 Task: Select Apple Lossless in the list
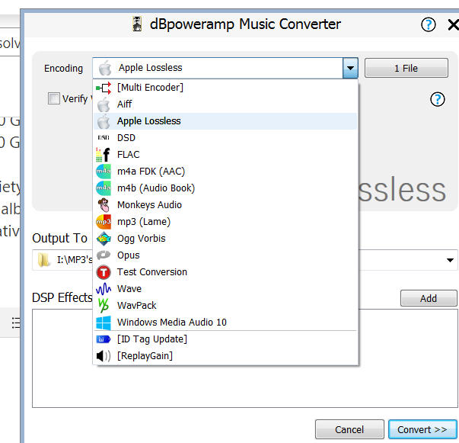226,121
